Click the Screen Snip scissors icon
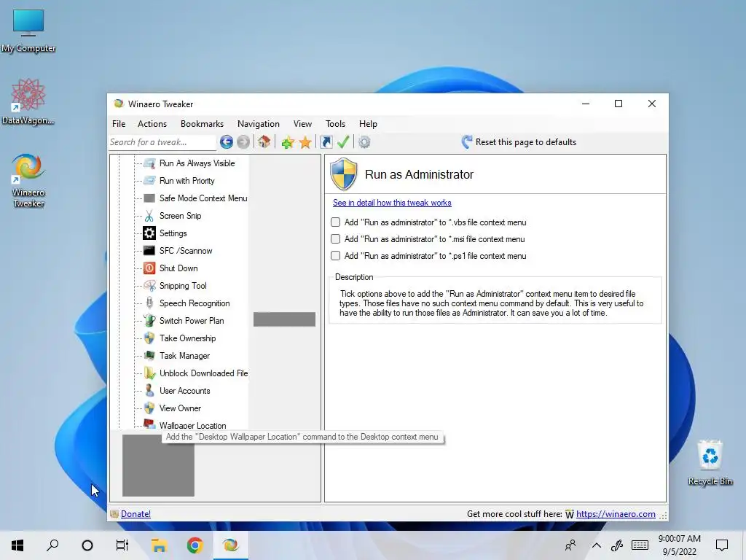Image resolution: width=746 pixels, height=560 pixels. (149, 216)
